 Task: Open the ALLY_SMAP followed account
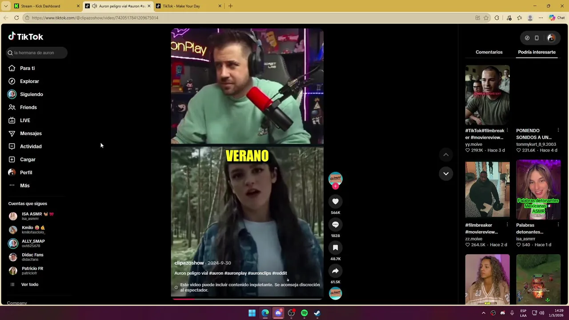pos(33,243)
